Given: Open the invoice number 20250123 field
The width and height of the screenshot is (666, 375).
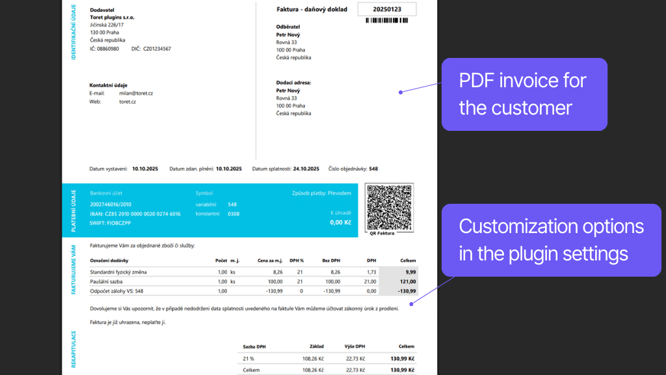Looking at the screenshot, I should (x=386, y=8).
